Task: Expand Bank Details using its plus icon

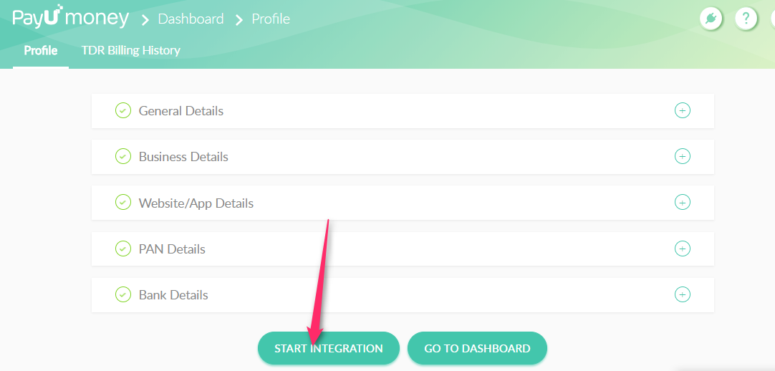Action: (683, 294)
